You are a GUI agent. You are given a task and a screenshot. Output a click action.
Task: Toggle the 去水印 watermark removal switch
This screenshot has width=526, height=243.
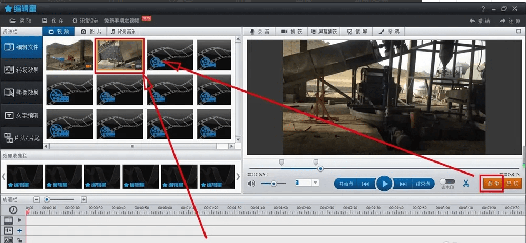[x=447, y=181]
